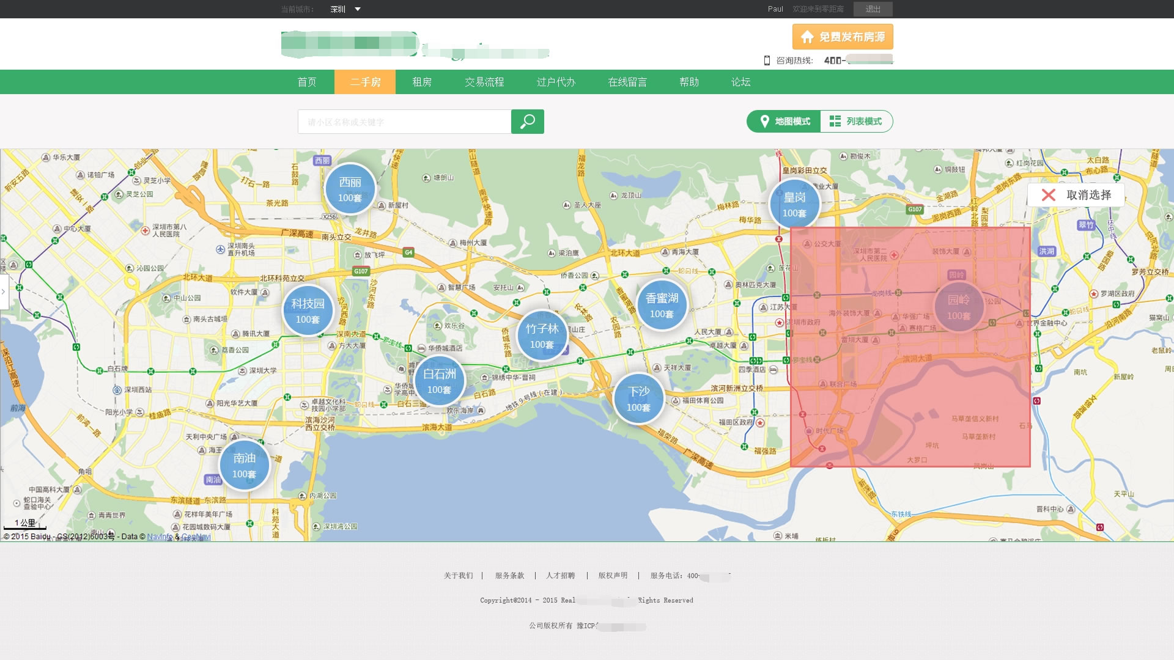The image size is (1174, 660).
Task: Select the 园岭 100套 map bubble
Action: click(x=959, y=307)
